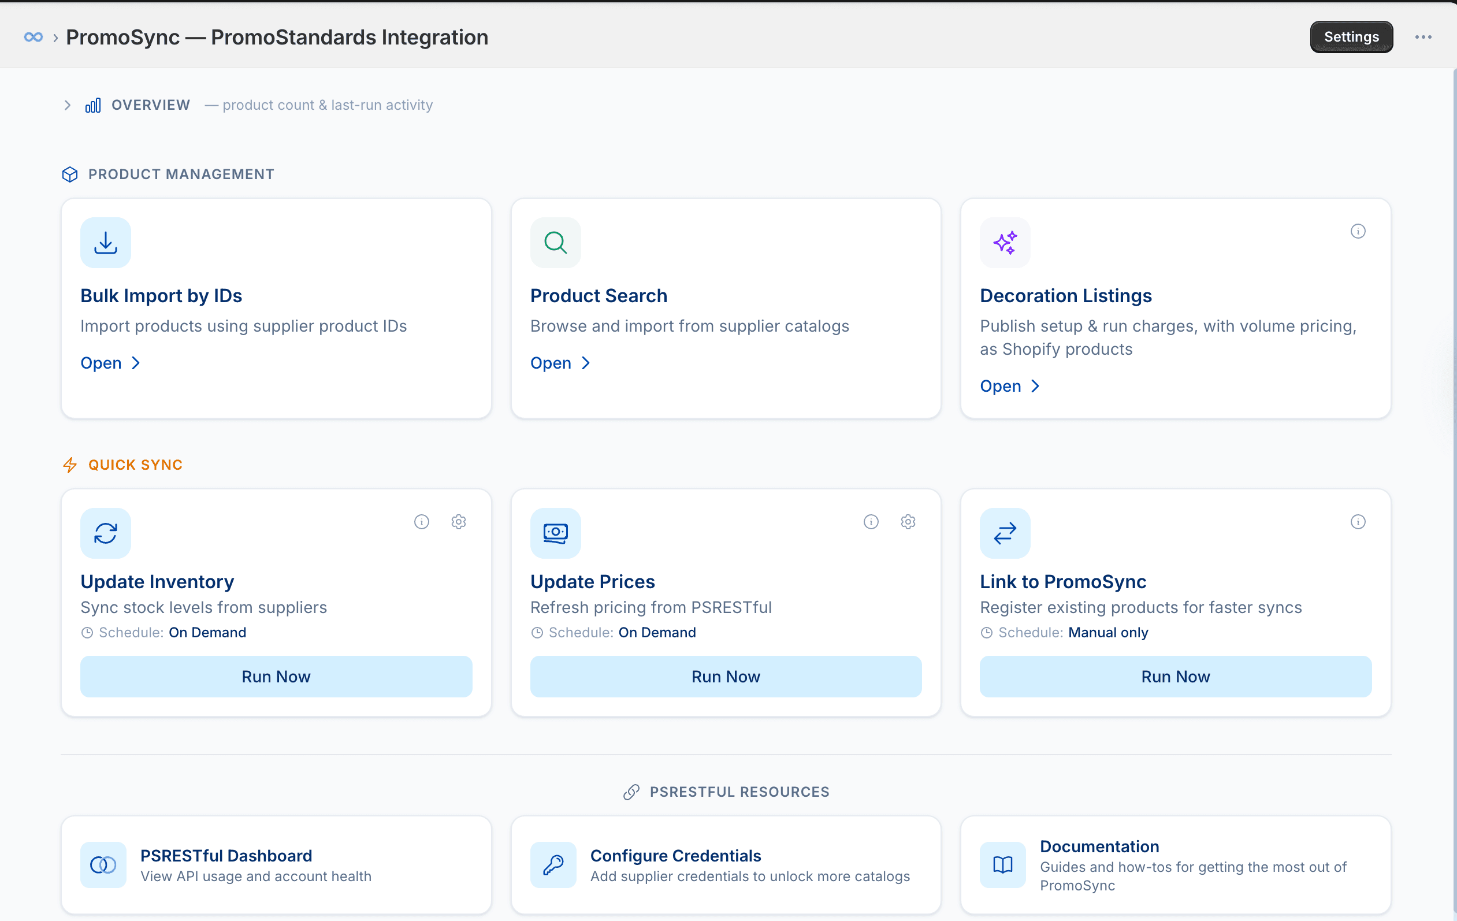Open Documentation resource
1457x921 pixels.
tap(1175, 865)
